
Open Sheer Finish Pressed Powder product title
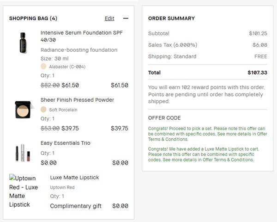[x=77, y=100]
